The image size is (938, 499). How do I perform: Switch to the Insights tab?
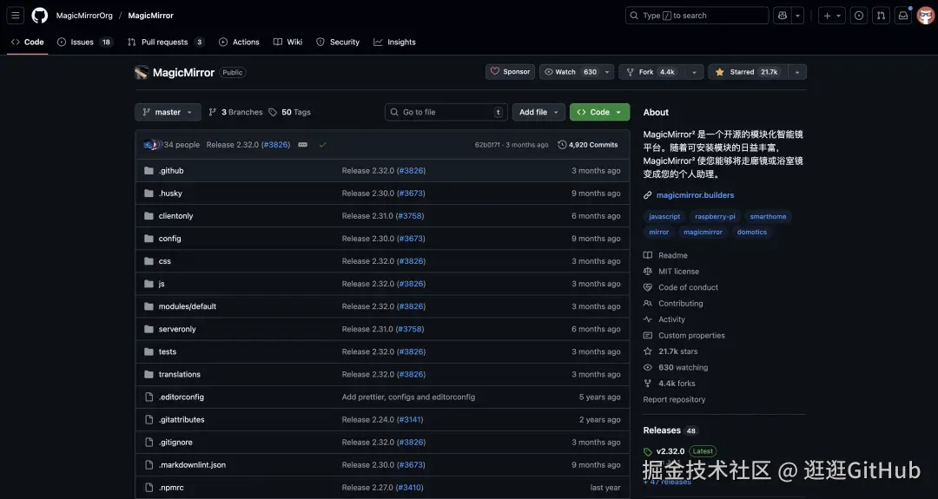click(395, 42)
